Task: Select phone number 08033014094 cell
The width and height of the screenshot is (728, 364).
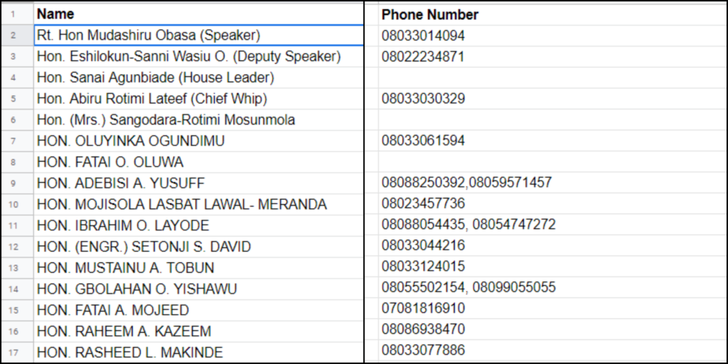Action: point(423,36)
